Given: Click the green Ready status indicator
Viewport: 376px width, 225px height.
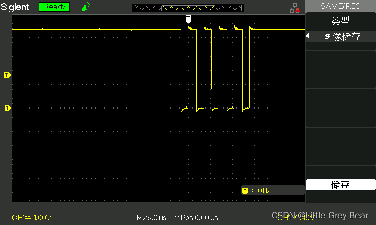Looking at the screenshot, I should click(54, 7).
